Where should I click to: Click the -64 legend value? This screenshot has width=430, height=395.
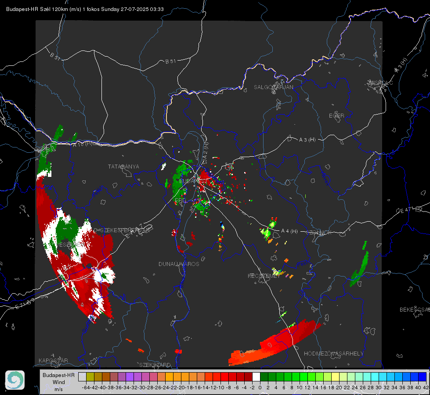tap(86, 388)
